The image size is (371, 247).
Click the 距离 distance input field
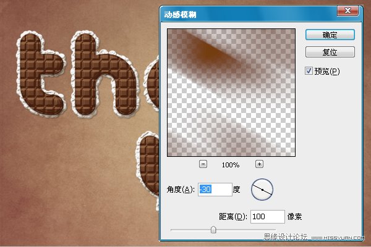pos(267,217)
